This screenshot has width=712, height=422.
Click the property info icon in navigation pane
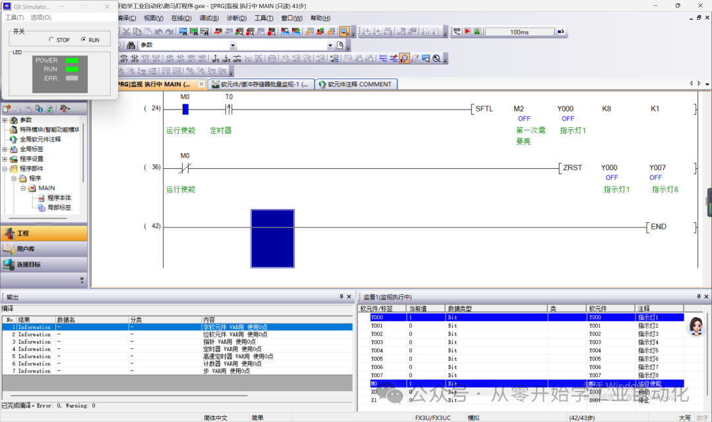coord(39,109)
